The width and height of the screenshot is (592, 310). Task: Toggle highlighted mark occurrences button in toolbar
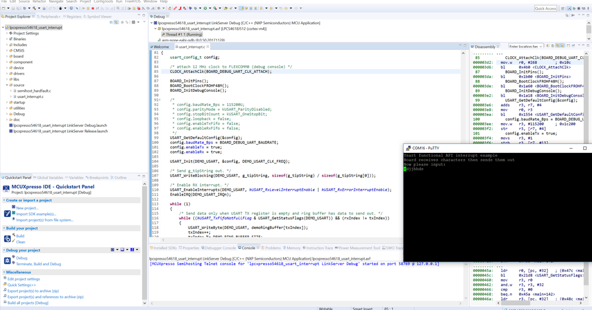pyautogui.click(x=242, y=8)
